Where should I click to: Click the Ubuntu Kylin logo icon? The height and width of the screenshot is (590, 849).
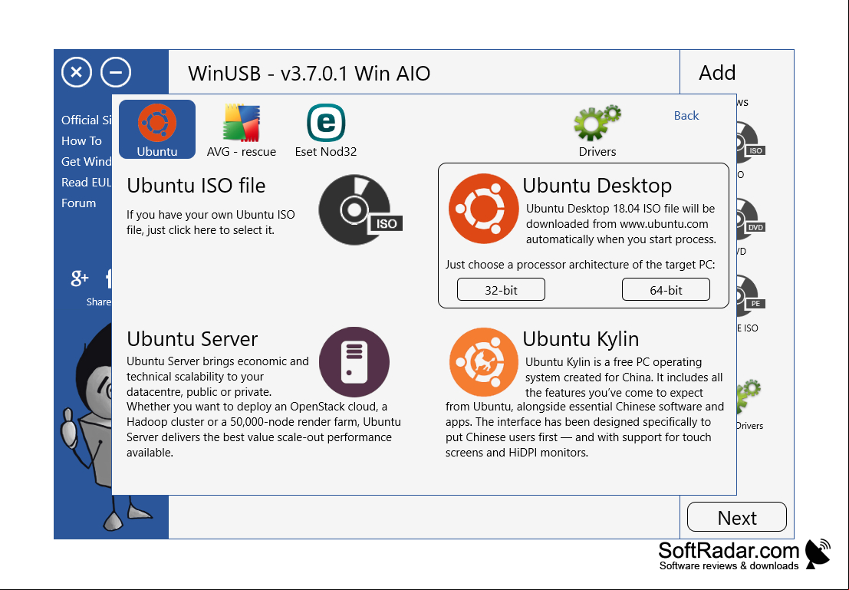483,362
